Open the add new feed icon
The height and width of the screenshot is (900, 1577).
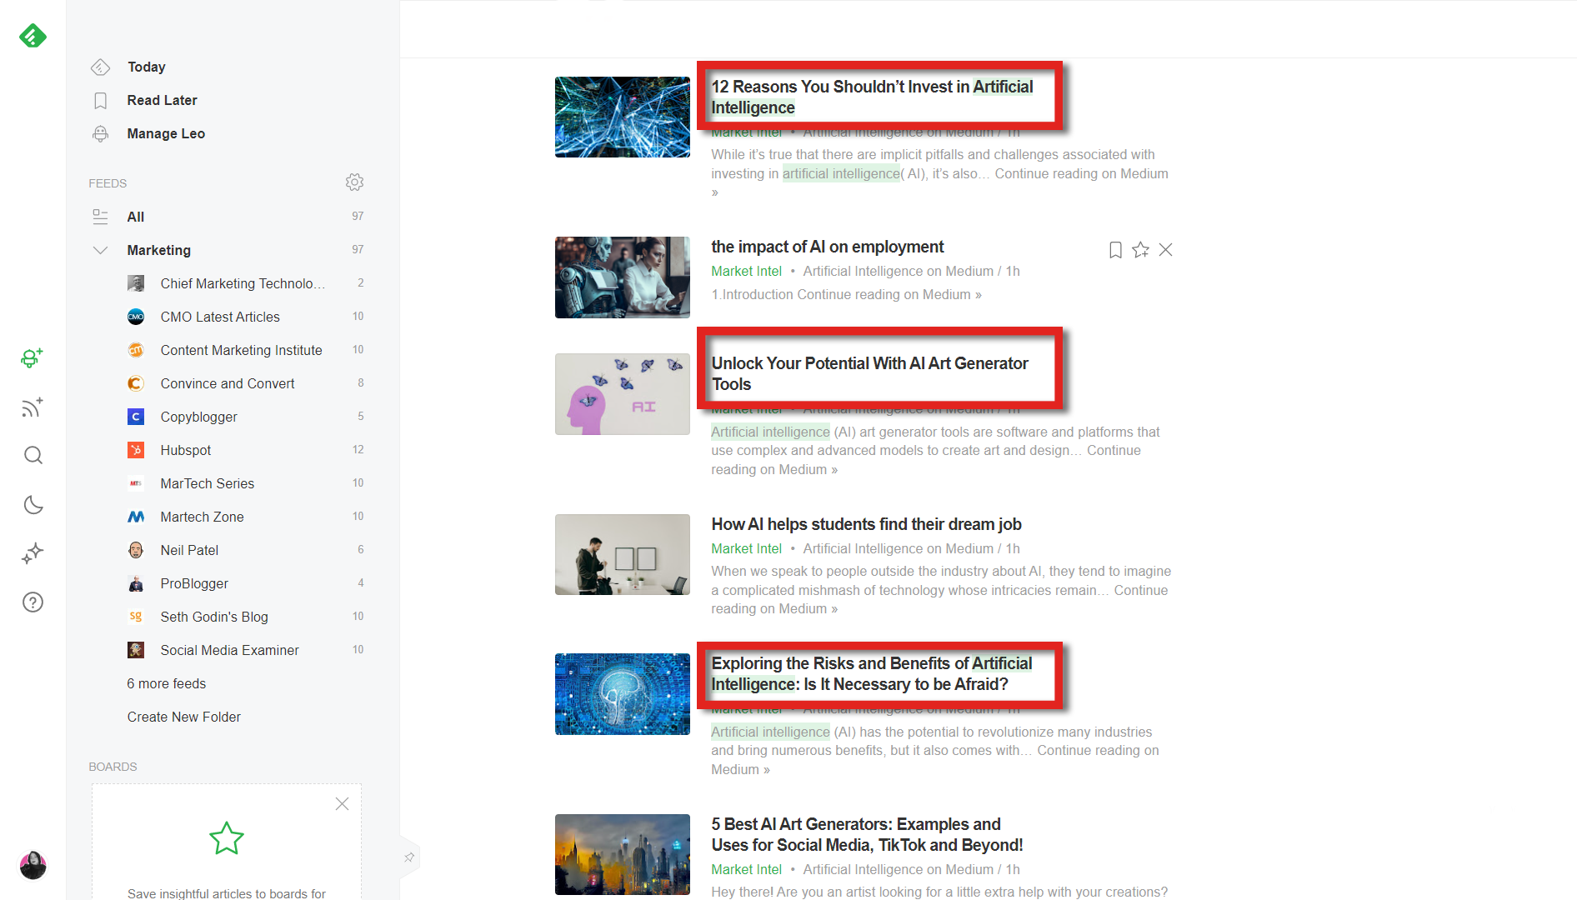32,407
